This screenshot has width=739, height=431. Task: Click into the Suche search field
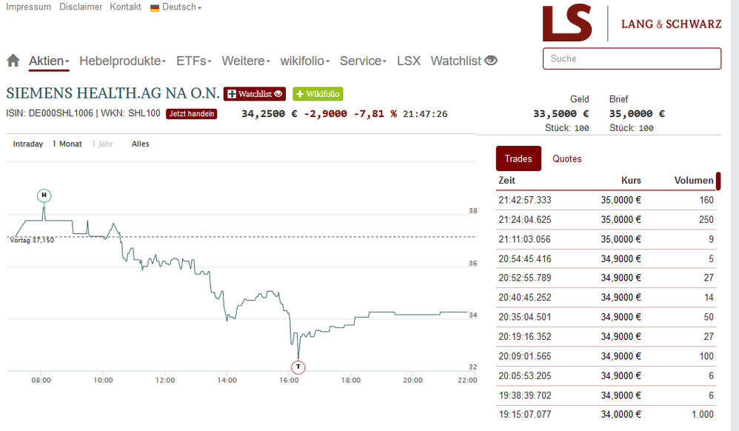[632, 59]
